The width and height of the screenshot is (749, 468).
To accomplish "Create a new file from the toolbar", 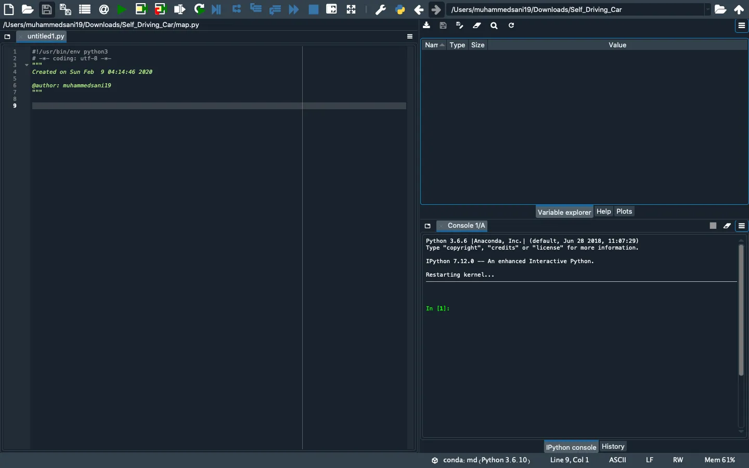I will click(x=9, y=9).
